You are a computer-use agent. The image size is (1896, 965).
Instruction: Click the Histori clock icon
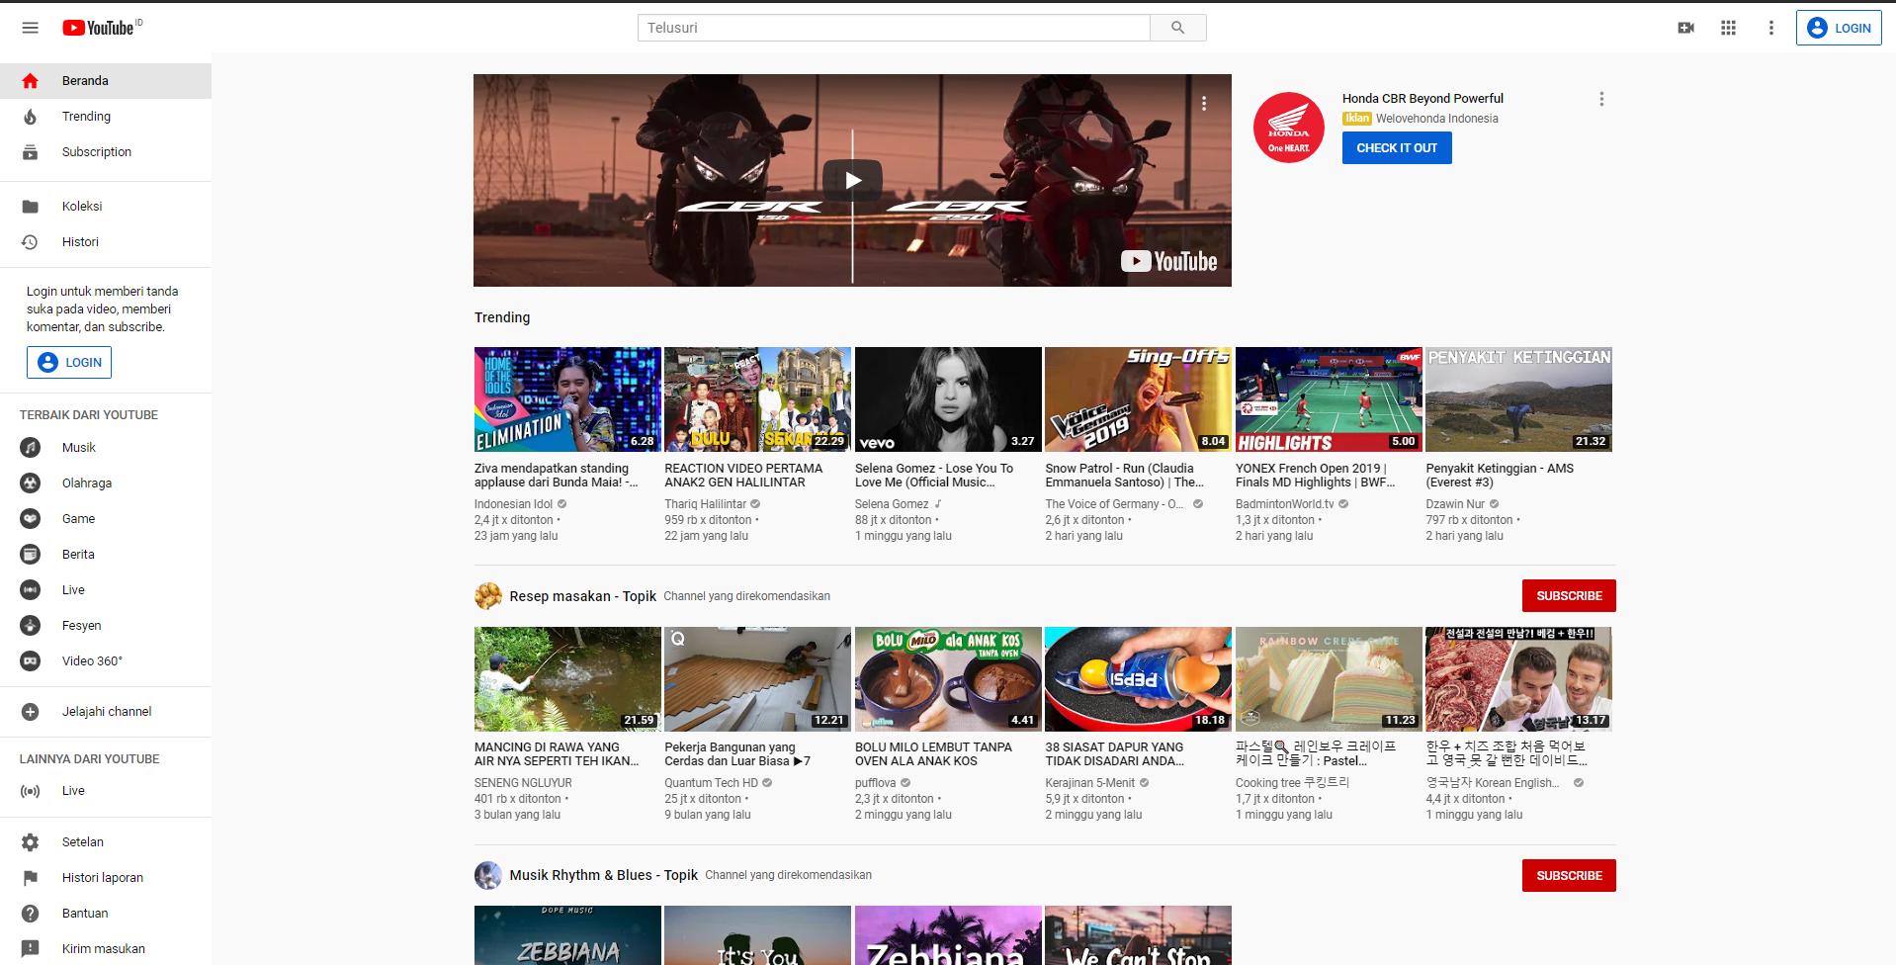31,242
